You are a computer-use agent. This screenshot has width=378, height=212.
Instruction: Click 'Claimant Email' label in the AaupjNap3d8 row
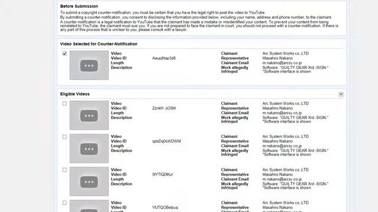click(x=235, y=63)
